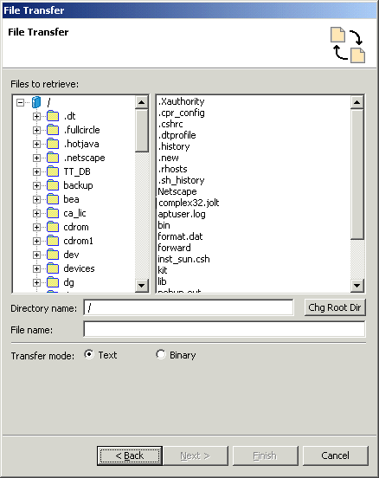Click the .hotjava folder icon
The image size is (379, 478).
[x=53, y=144]
